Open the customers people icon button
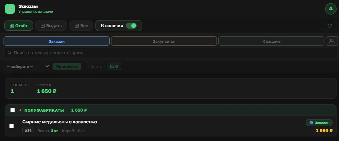This screenshot has height=141, width=339. (332, 41)
